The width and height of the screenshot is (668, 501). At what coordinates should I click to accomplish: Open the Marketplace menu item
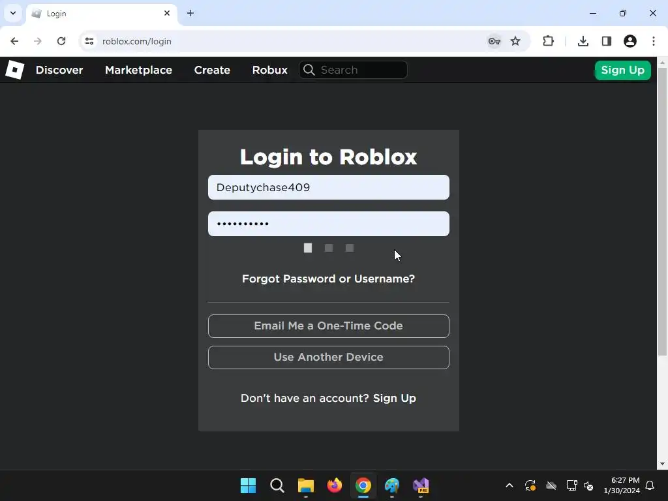point(138,70)
